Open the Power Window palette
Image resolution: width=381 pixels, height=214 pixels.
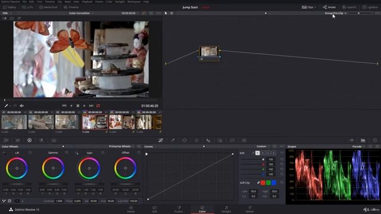(x=185, y=140)
